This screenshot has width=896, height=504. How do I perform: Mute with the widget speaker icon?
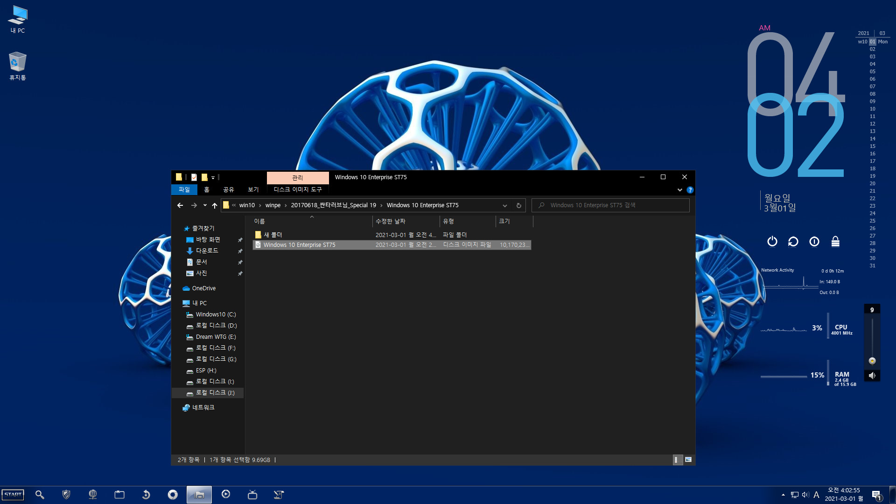click(x=872, y=376)
